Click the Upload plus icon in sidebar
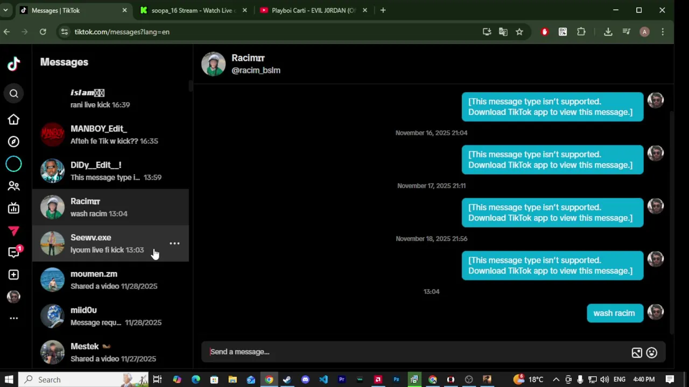689x387 pixels. (13, 275)
